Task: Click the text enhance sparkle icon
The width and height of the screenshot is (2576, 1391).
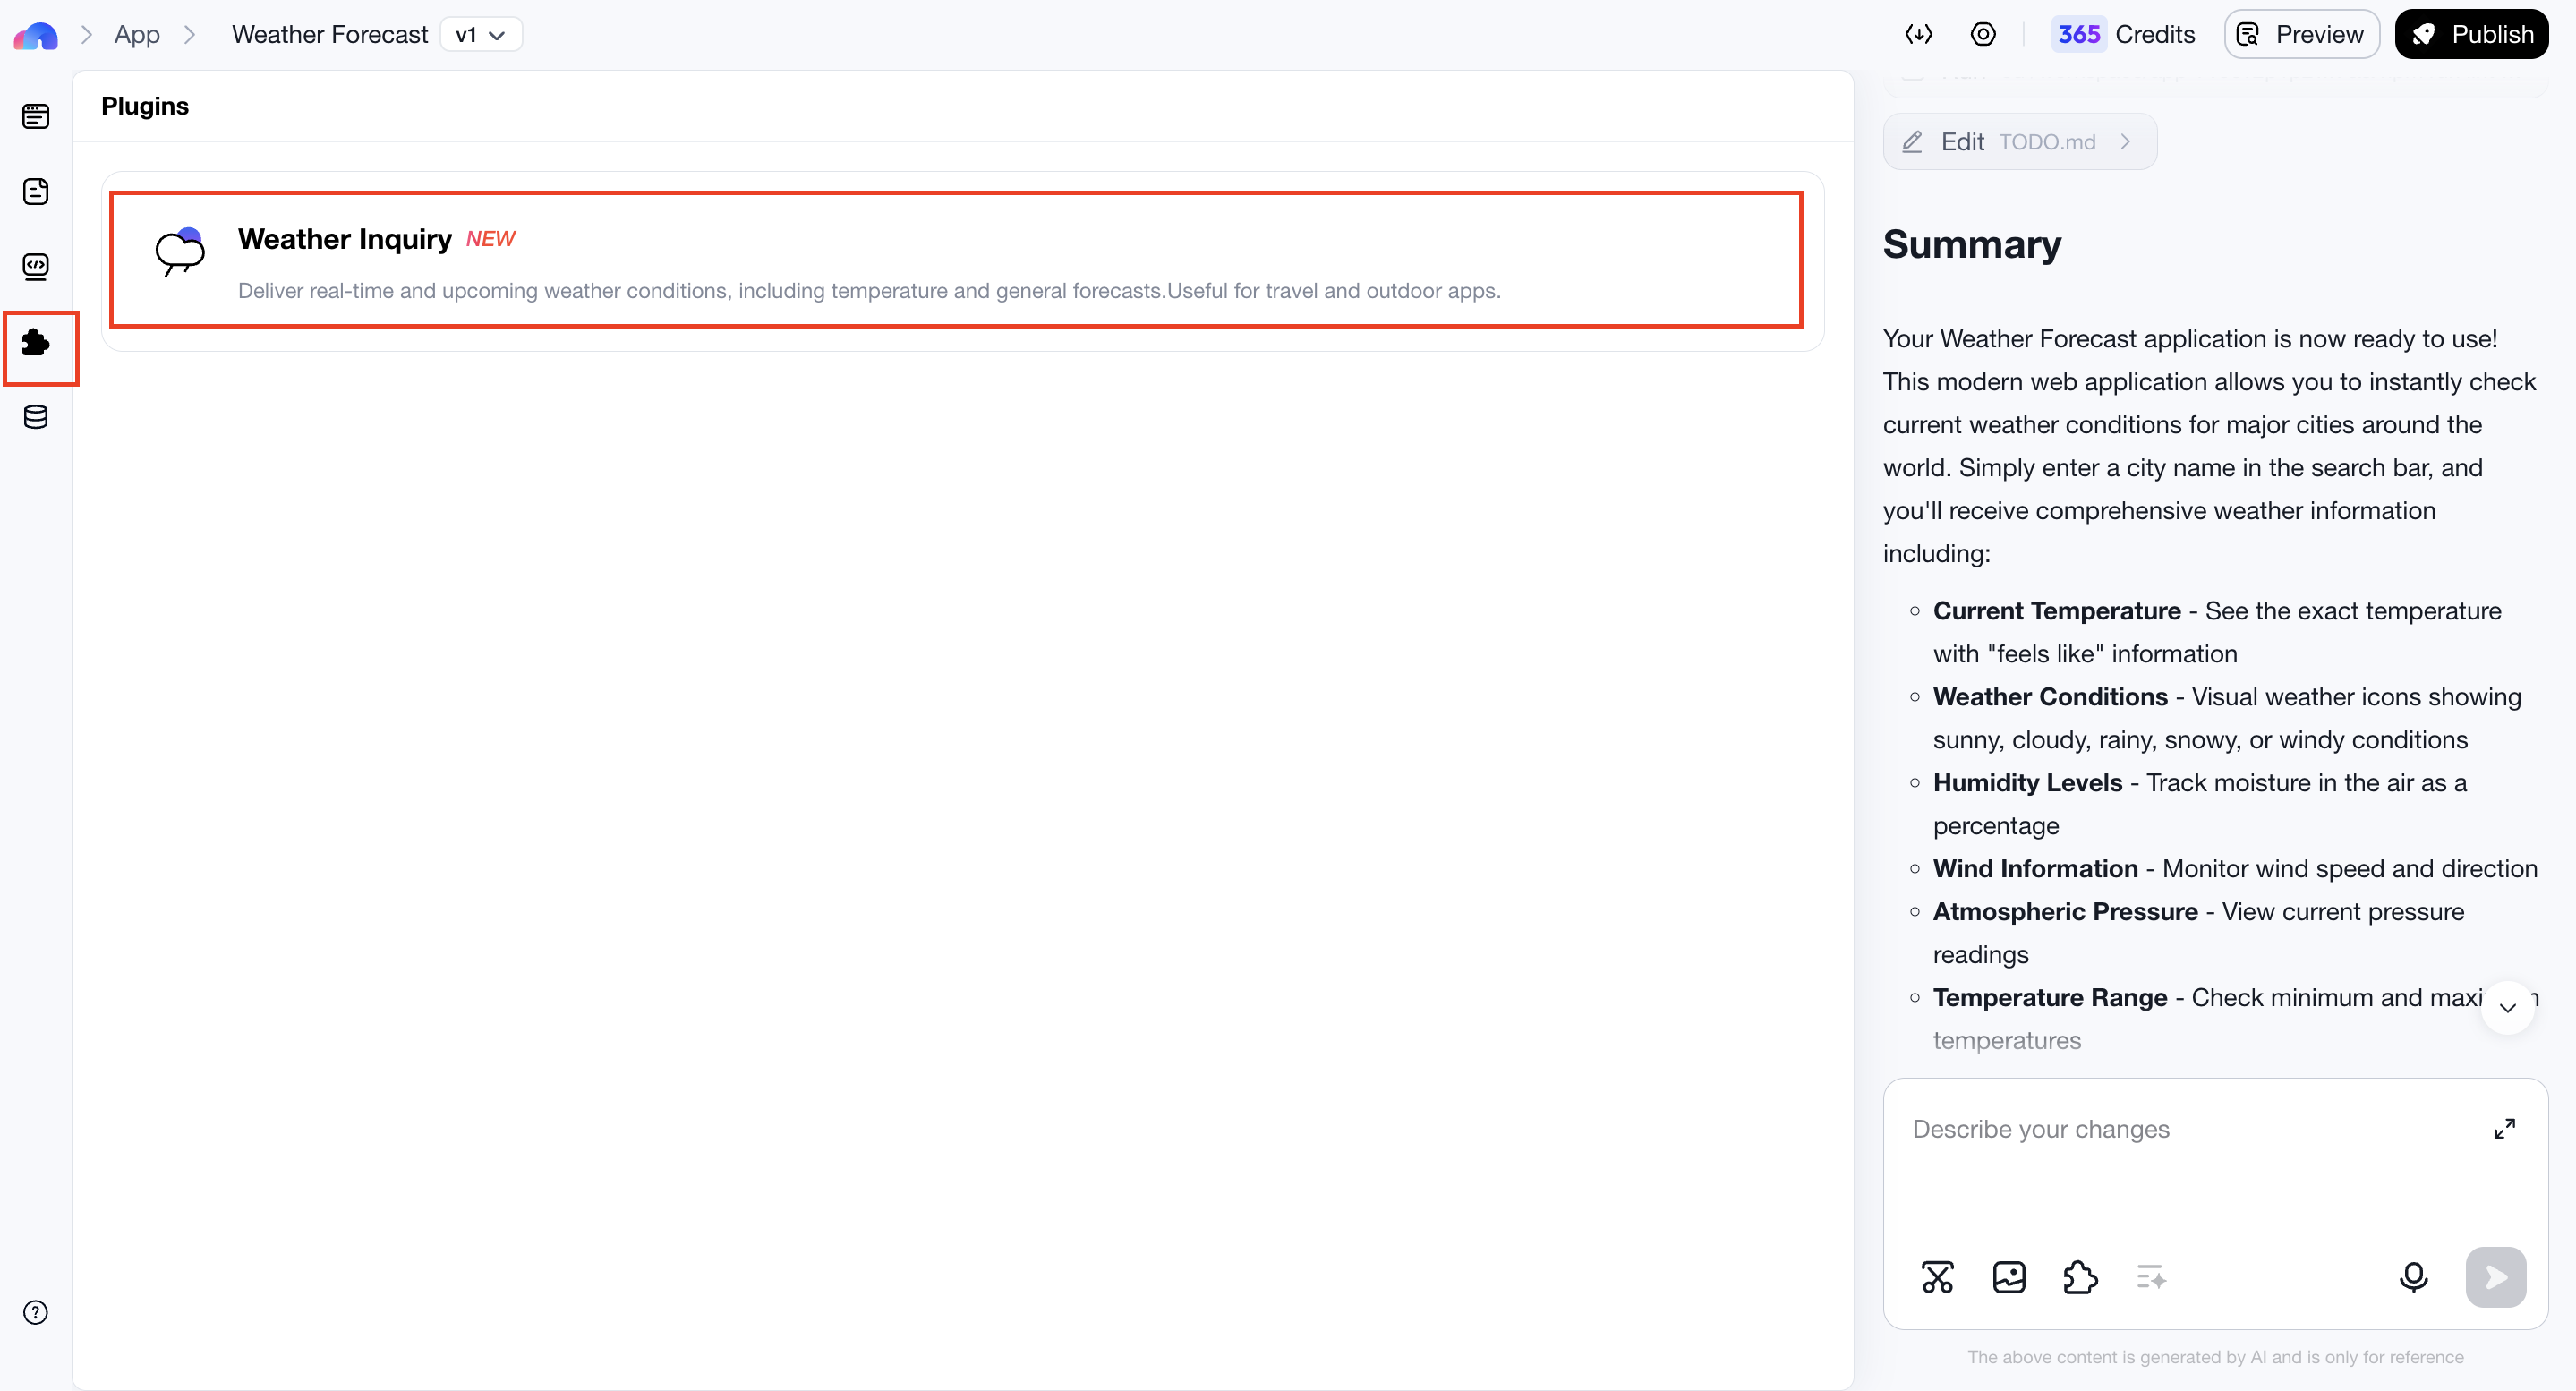Action: 2151,1277
